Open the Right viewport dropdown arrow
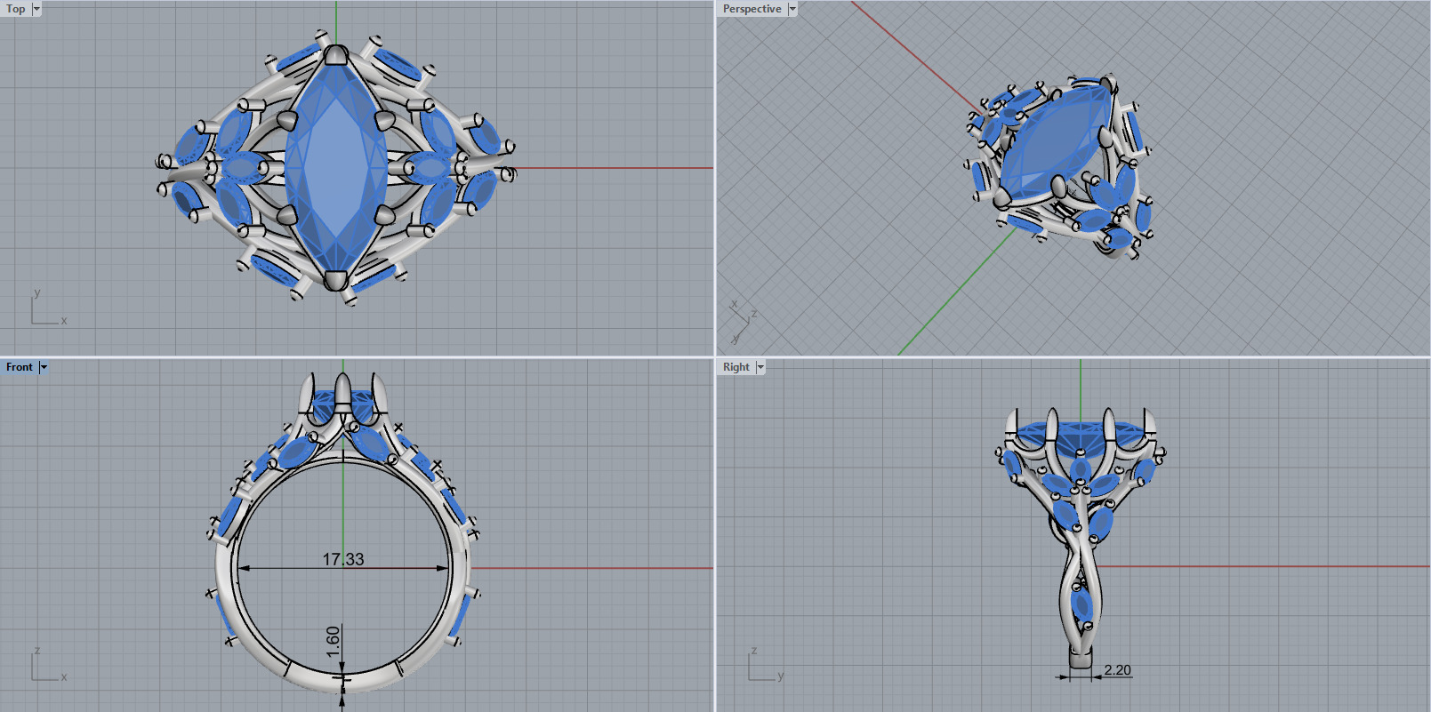Image resolution: width=1431 pixels, height=712 pixels. pos(760,367)
